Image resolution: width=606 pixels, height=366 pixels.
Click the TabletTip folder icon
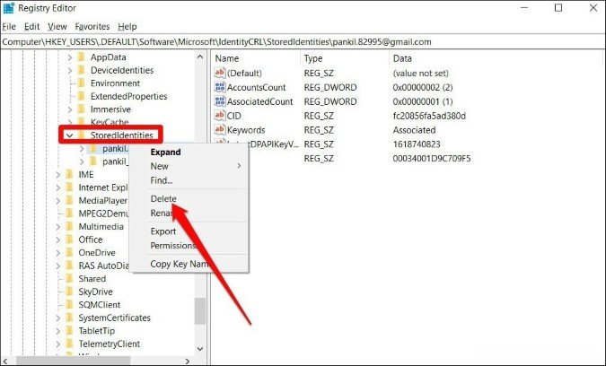(69, 331)
